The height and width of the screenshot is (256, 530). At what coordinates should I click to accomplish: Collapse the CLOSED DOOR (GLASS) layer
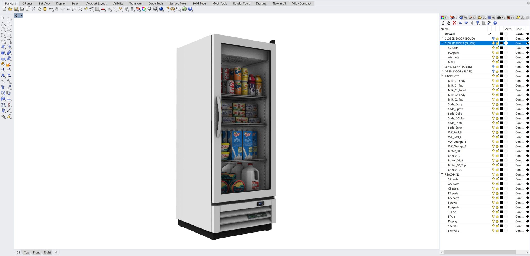click(442, 43)
